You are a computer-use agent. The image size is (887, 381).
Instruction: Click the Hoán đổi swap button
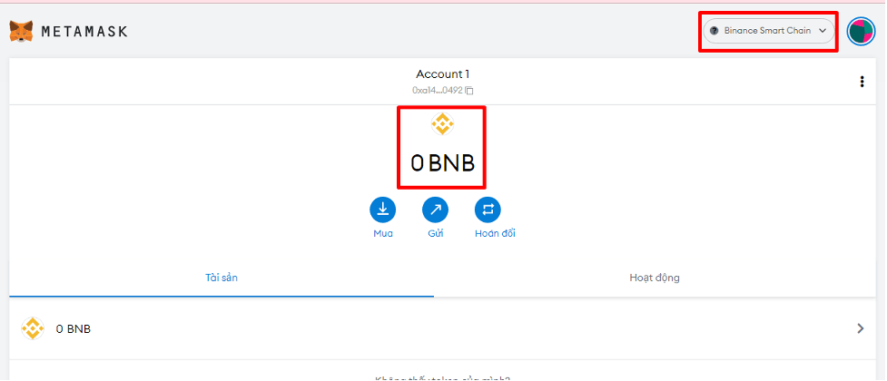(x=488, y=210)
